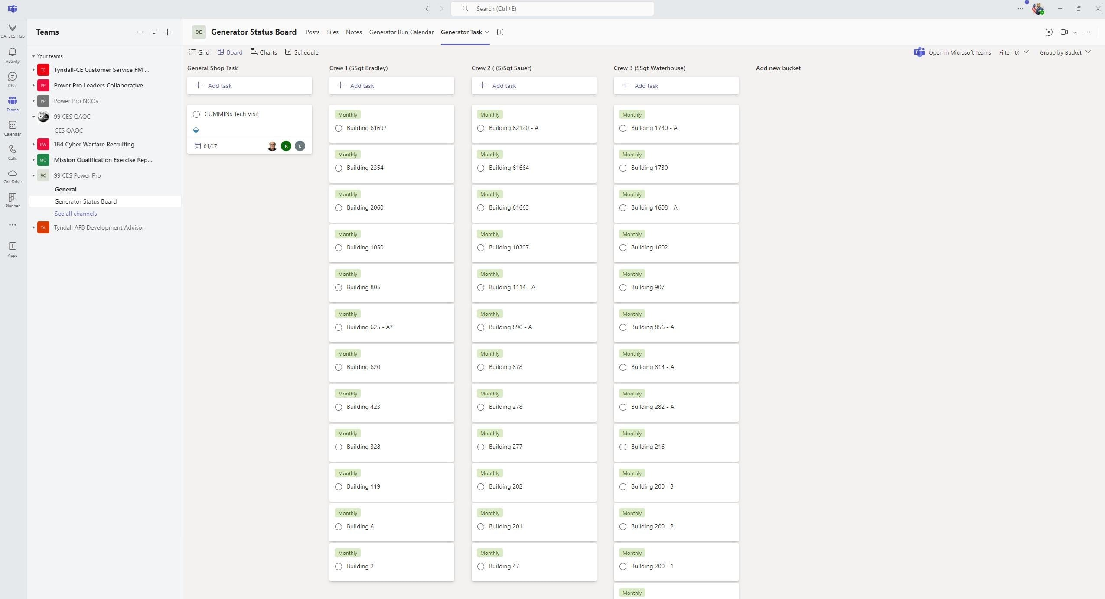
Task: Click See all channels link
Action: tap(75, 214)
